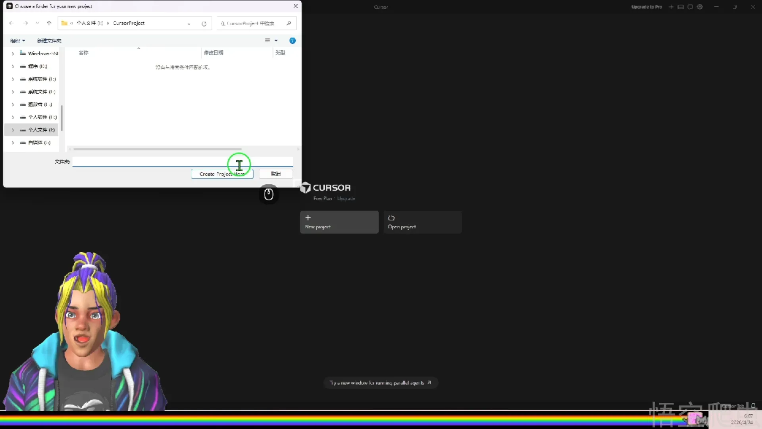Open the view options dropdown arrow

click(x=276, y=41)
